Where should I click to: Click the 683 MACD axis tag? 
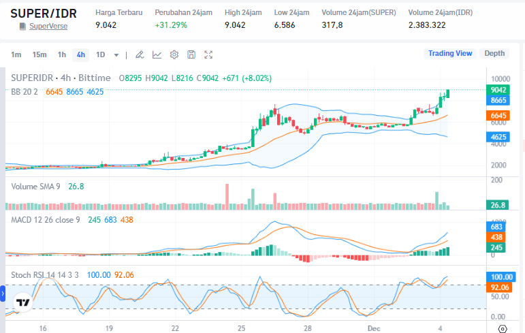click(496, 227)
